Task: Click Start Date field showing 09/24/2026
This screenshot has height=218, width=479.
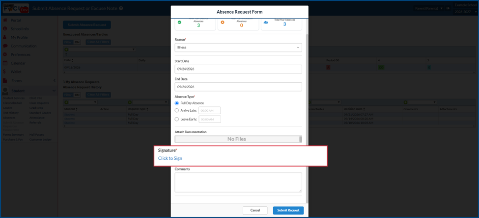Action: (x=238, y=69)
